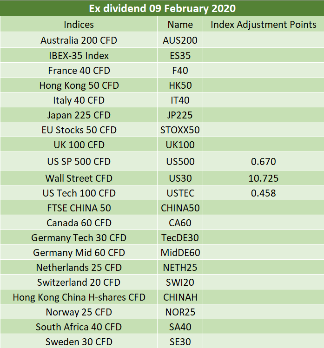Select the 'Japan 225 CFD' cell
This screenshot has height=348, width=324.
[x=79, y=115]
